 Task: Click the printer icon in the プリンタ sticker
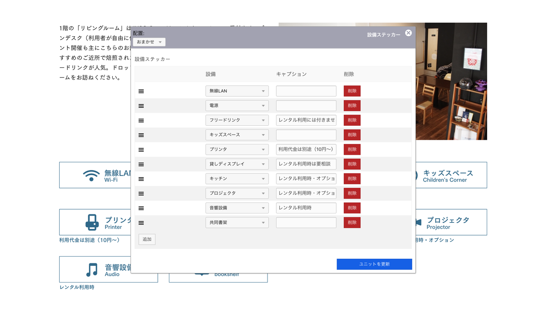(92, 222)
